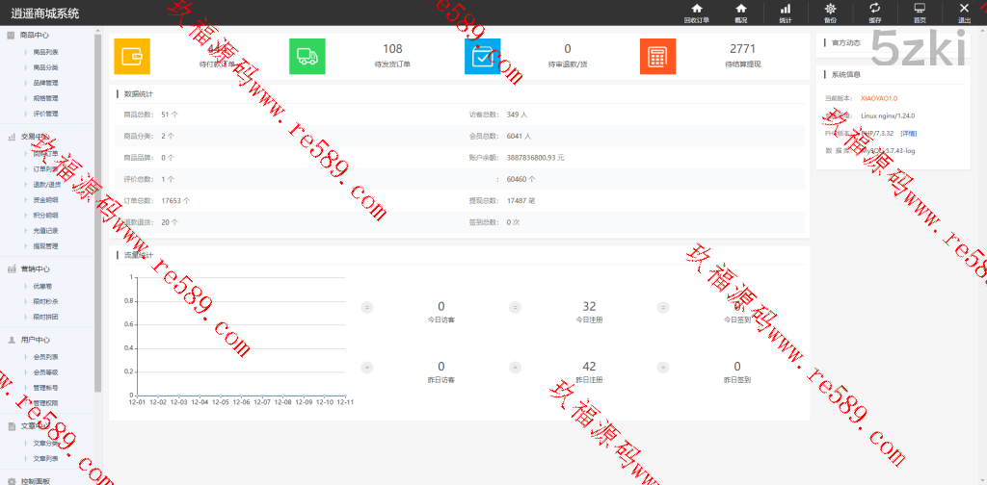Select 订单列表 from the sidebar menu
The height and width of the screenshot is (485, 987).
point(45,168)
